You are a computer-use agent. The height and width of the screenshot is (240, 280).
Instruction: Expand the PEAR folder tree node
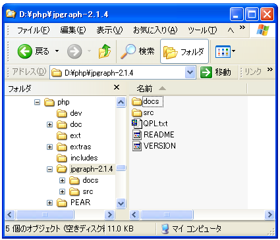50,203
